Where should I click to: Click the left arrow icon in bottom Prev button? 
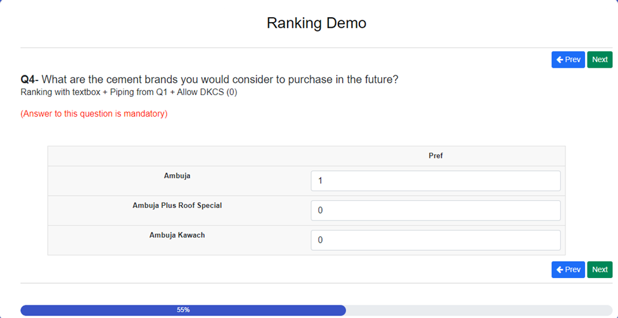560,269
